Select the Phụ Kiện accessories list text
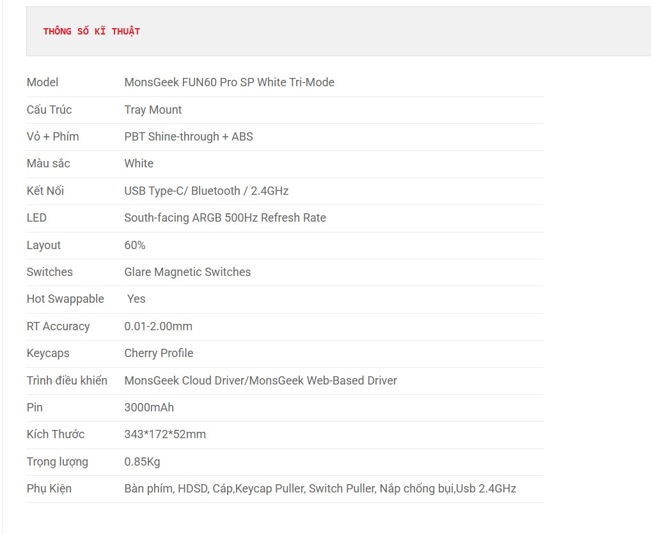651x534 pixels. 320,489
